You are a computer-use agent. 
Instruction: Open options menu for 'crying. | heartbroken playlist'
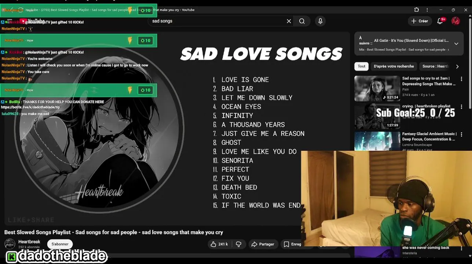[x=461, y=107]
